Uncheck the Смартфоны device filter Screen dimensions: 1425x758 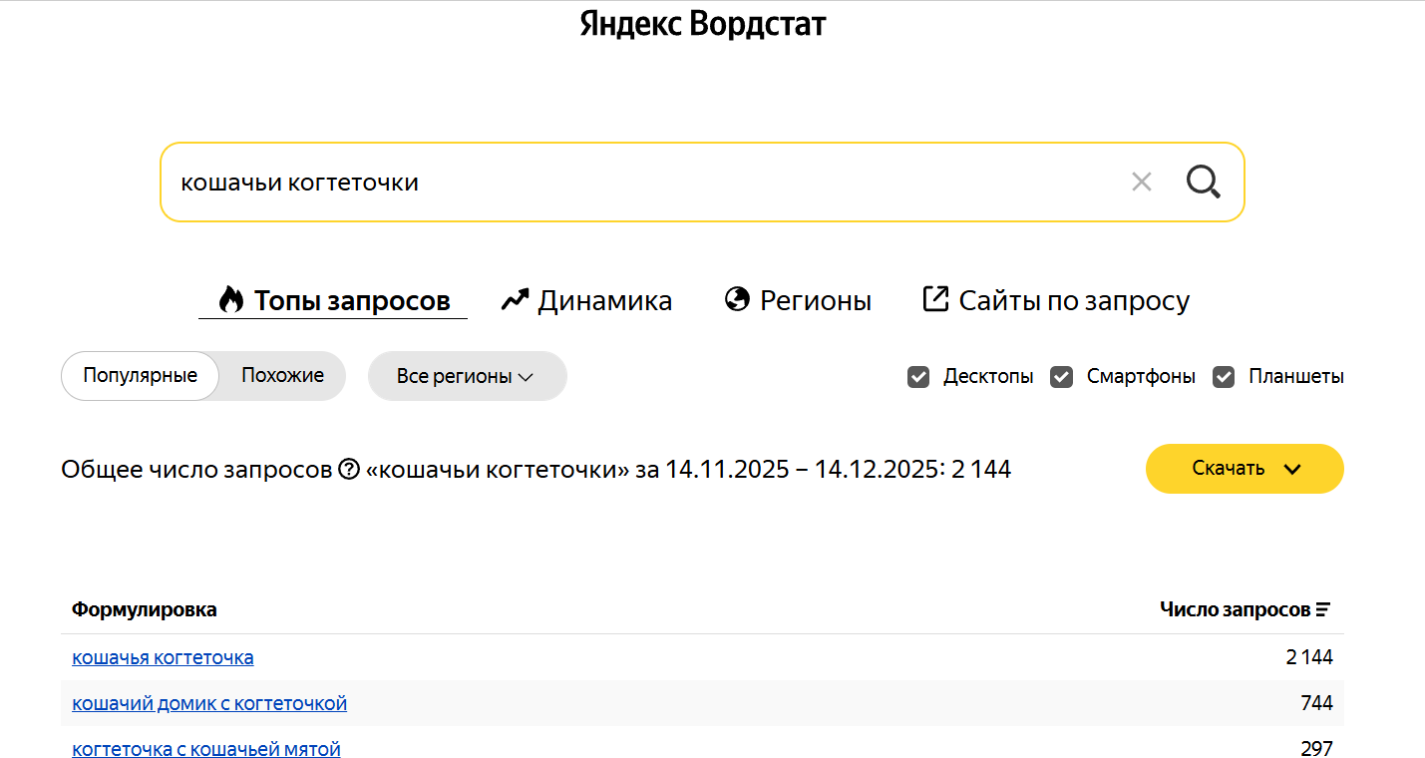pyautogui.click(x=1060, y=376)
